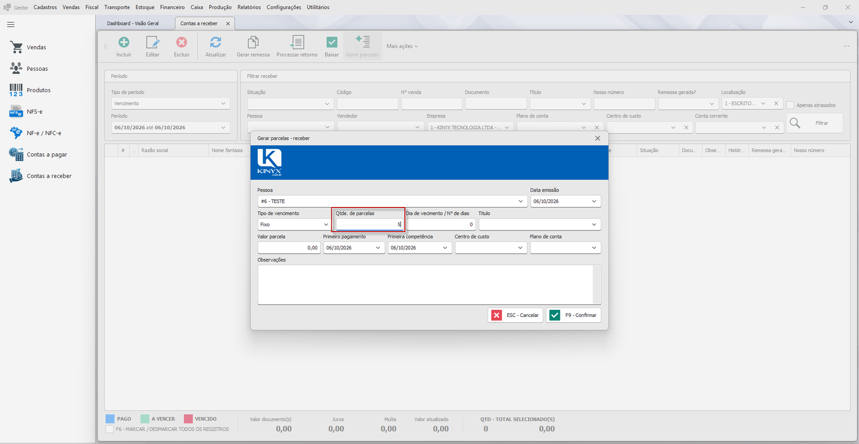Click the Valor parcela field

click(x=289, y=248)
